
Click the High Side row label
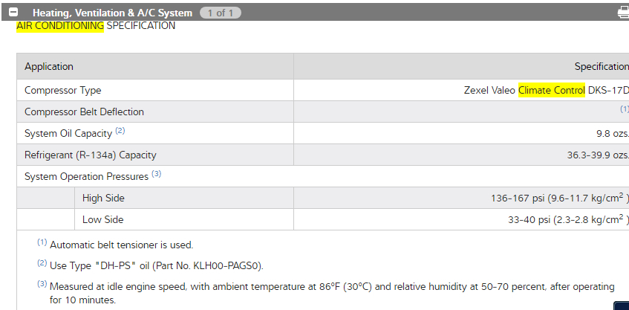[103, 198]
